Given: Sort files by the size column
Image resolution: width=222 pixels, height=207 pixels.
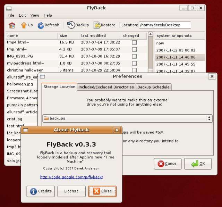Looking at the screenshot, I should pos(68,36).
